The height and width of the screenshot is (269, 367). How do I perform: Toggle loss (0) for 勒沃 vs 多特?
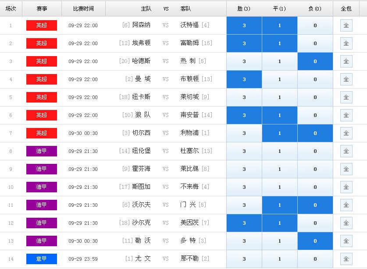pyautogui.click(x=315, y=241)
